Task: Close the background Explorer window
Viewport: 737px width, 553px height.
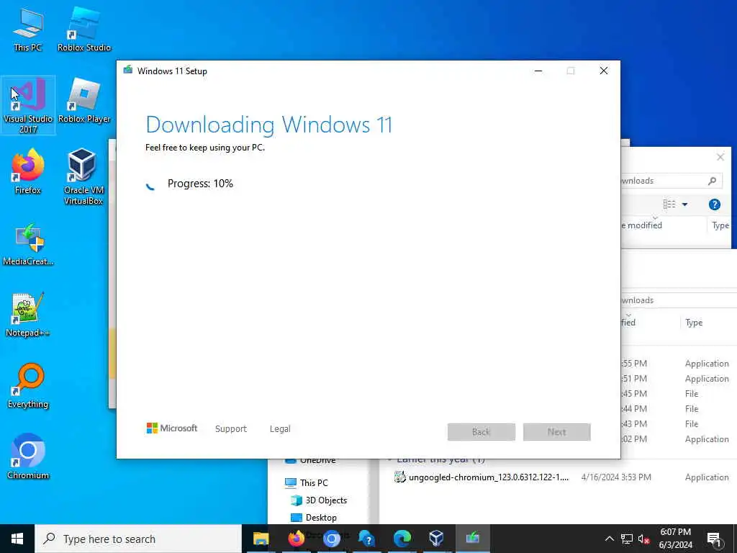Action: click(720, 157)
